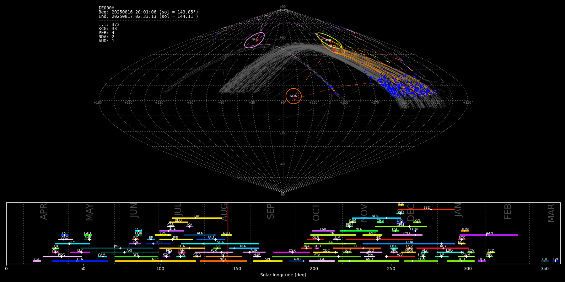Screen dimensions: 565x282
Task: Select the JMC shower bar in timeline
Action: coord(117,248)
